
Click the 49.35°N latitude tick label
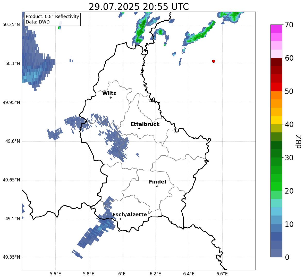[11, 257]
